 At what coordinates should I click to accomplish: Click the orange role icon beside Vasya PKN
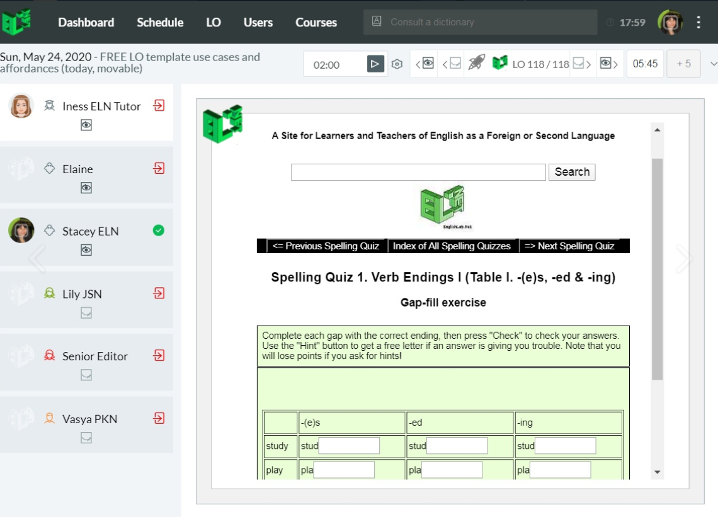coord(50,418)
